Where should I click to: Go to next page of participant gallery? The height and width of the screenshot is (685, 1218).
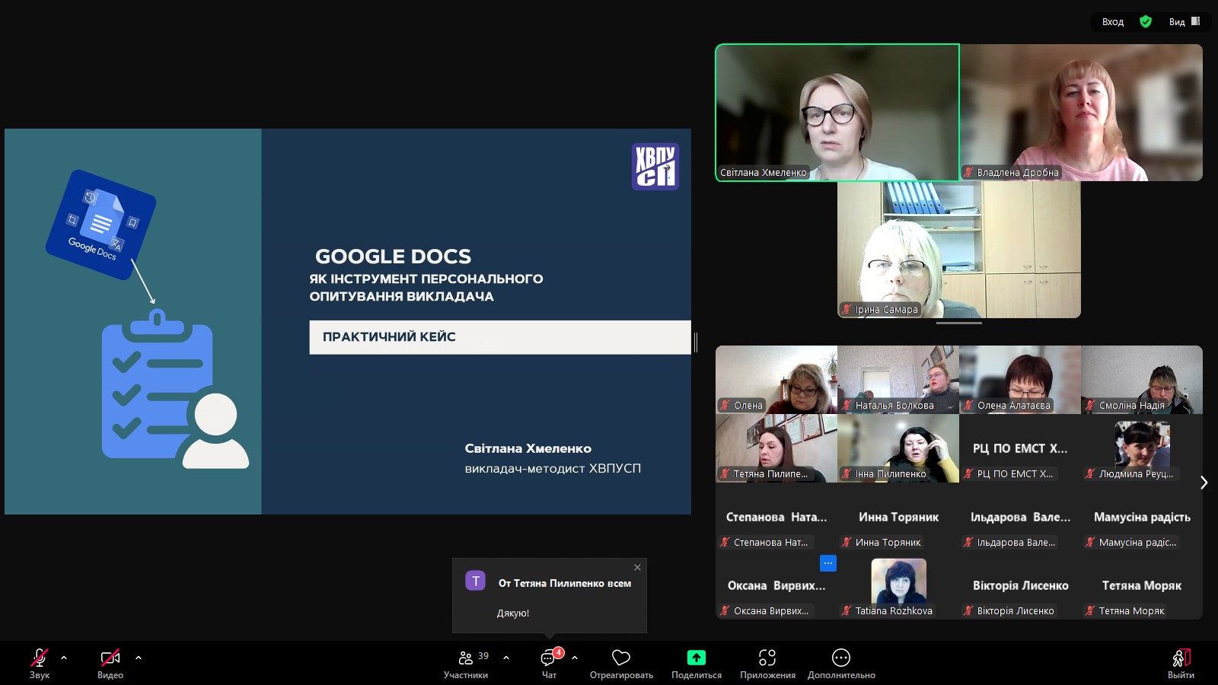click(x=1204, y=483)
